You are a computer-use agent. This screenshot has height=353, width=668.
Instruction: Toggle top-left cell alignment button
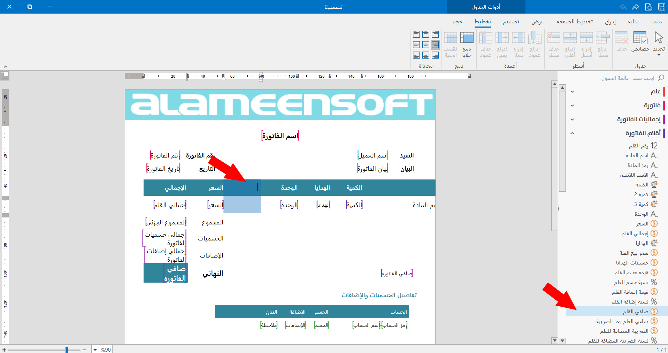click(x=416, y=34)
